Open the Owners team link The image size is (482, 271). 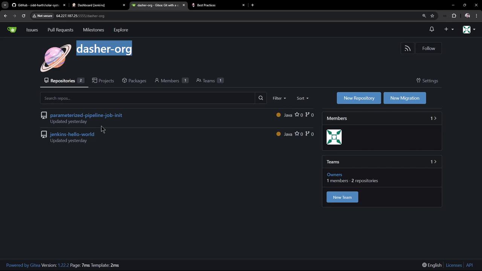click(x=334, y=175)
